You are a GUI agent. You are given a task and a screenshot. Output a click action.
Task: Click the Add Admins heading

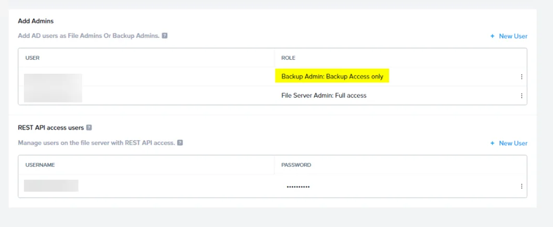(x=35, y=21)
